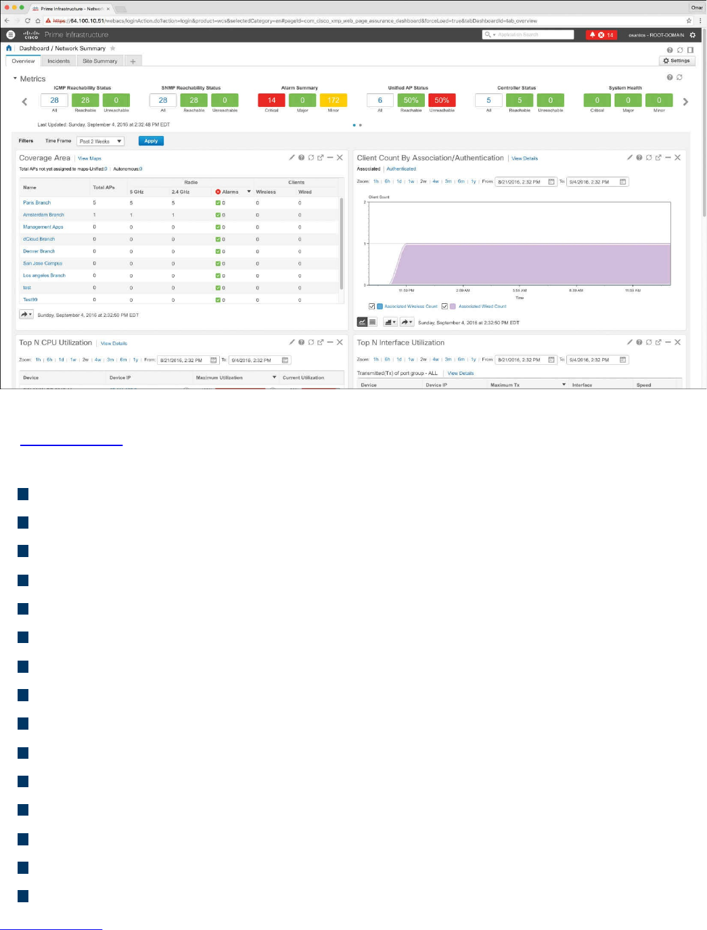Click the home icon beside Dashboard breadcrumb
The image size is (707, 930).
(x=9, y=48)
